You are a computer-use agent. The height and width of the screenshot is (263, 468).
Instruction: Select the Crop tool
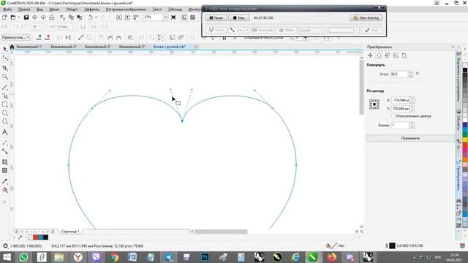point(5,68)
